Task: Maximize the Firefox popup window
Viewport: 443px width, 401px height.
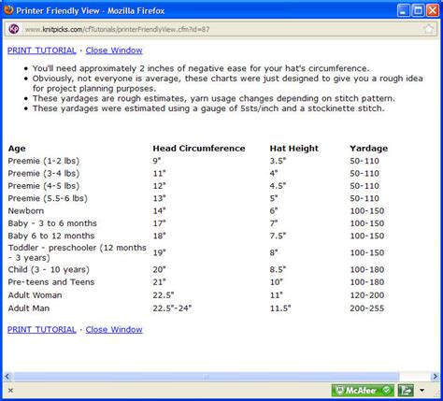Action: [418, 10]
